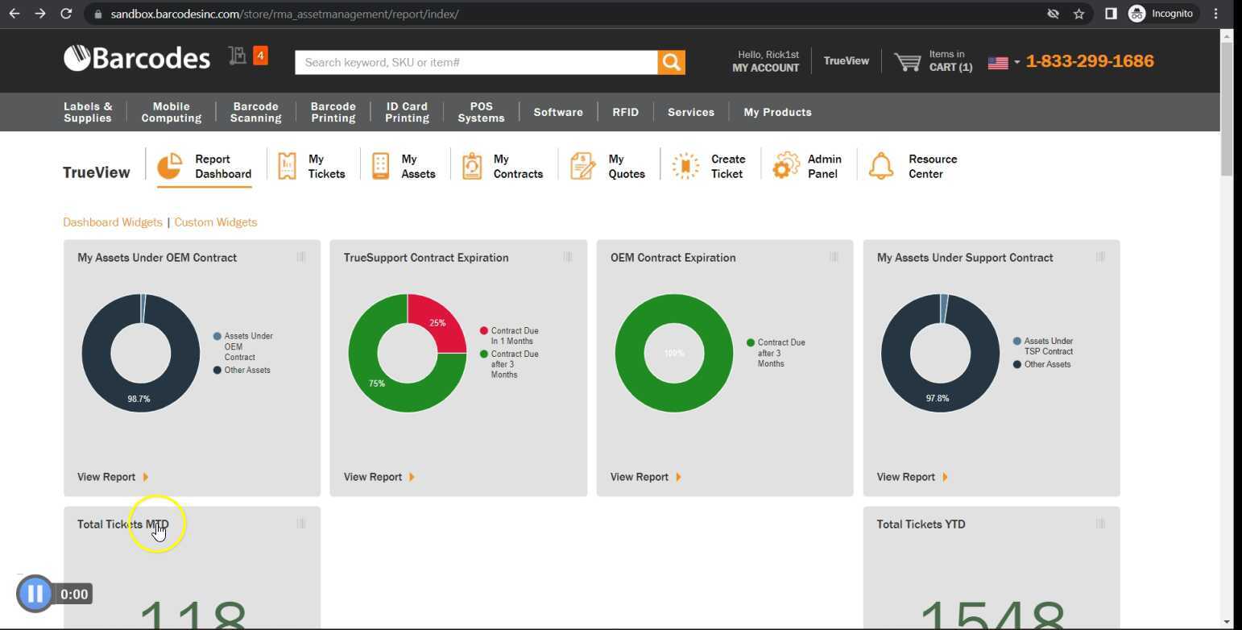Toggle Contract Due In 1 Months legend
This screenshot has width=1242, height=630.
[x=509, y=336]
